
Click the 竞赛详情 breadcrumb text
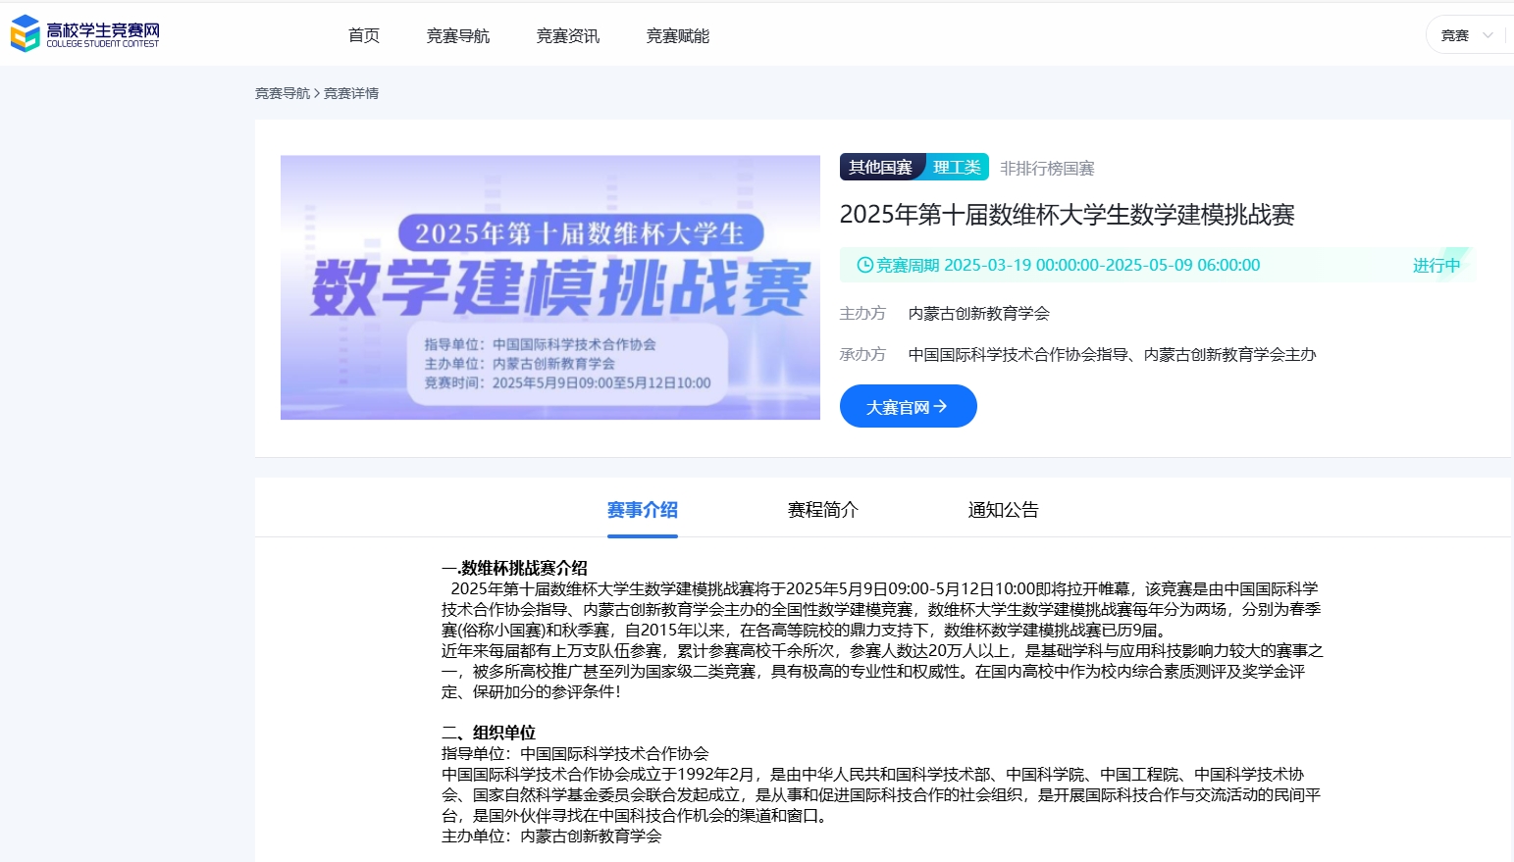click(351, 93)
